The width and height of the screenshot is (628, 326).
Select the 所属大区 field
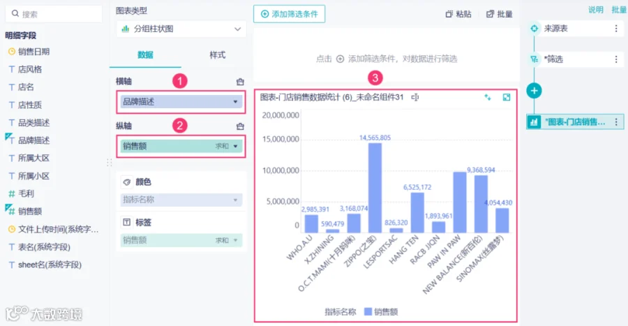pyautogui.click(x=33, y=158)
